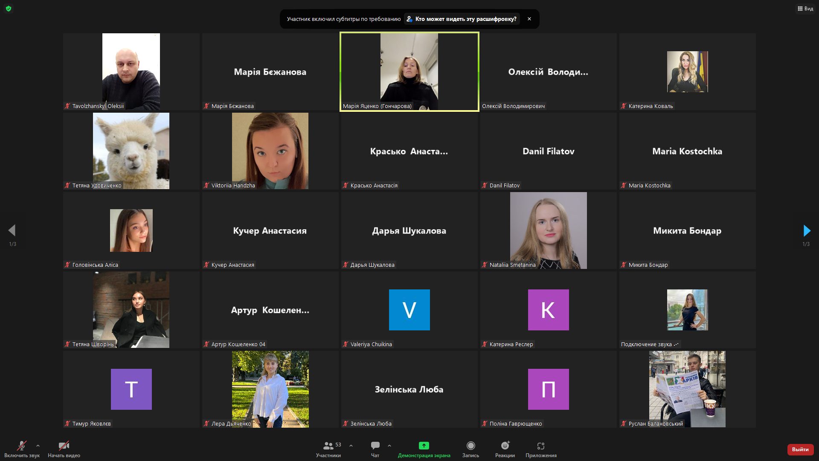Click the Запись record icon

point(470,446)
